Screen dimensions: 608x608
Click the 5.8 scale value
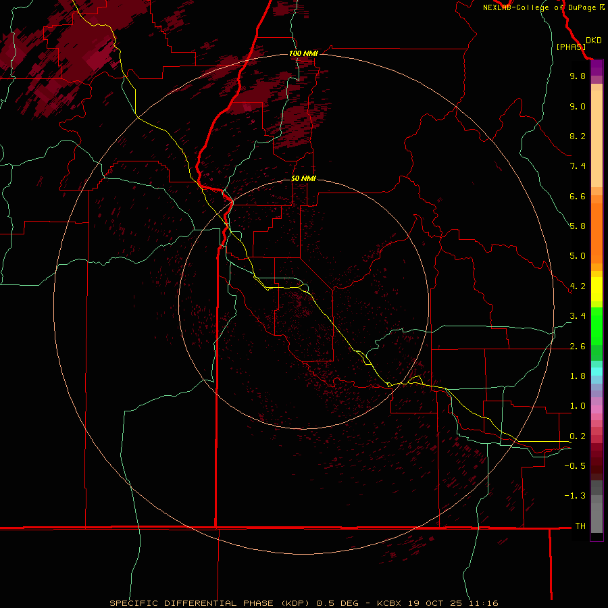pyautogui.click(x=578, y=226)
